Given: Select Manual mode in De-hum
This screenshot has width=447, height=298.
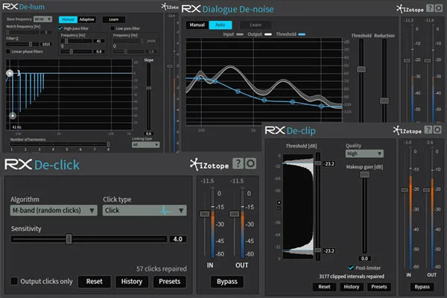Looking at the screenshot, I should tap(68, 19).
